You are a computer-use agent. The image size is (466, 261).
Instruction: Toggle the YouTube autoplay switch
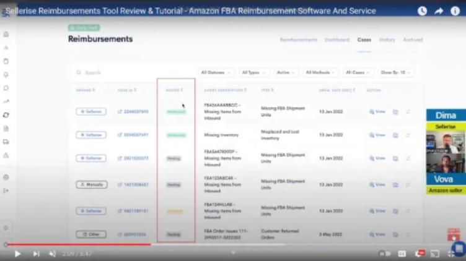pos(385,254)
